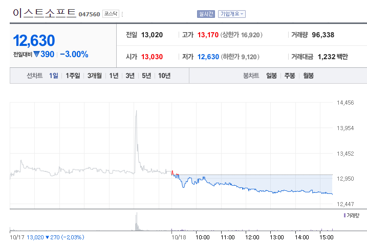Click the -3.00% change value
Screen dimensions: 367x249
tap(74, 54)
